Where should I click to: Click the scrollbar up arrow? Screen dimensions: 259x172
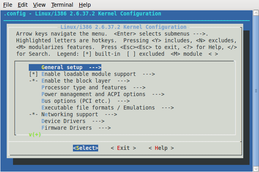[256, 13]
